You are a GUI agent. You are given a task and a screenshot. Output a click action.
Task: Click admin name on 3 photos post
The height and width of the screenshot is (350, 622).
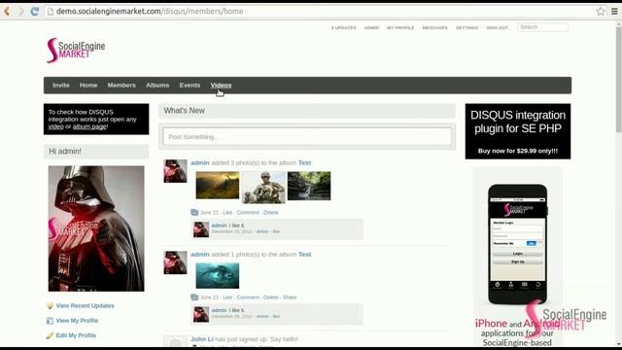pos(200,162)
